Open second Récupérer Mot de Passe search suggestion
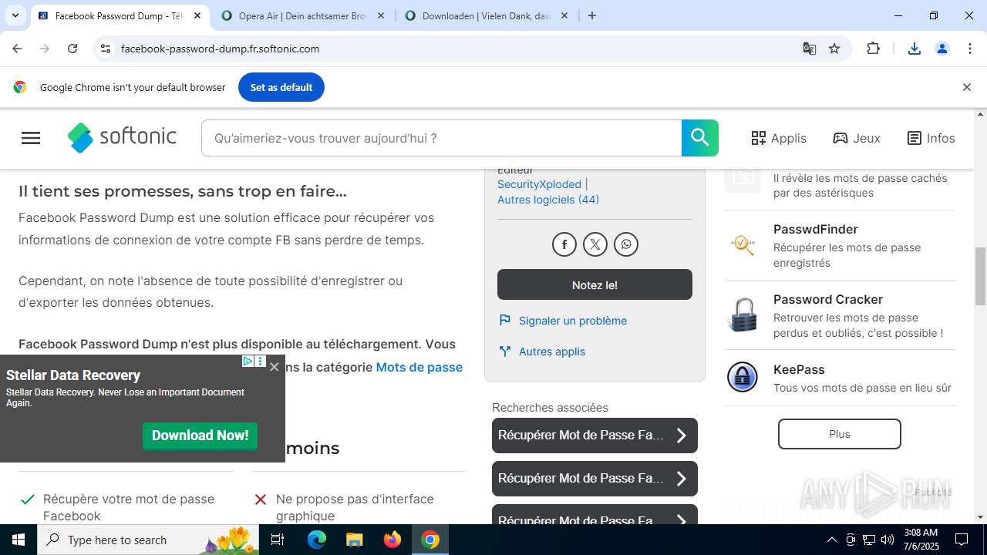Viewport: 987px width, 555px height. click(x=595, y=479)
